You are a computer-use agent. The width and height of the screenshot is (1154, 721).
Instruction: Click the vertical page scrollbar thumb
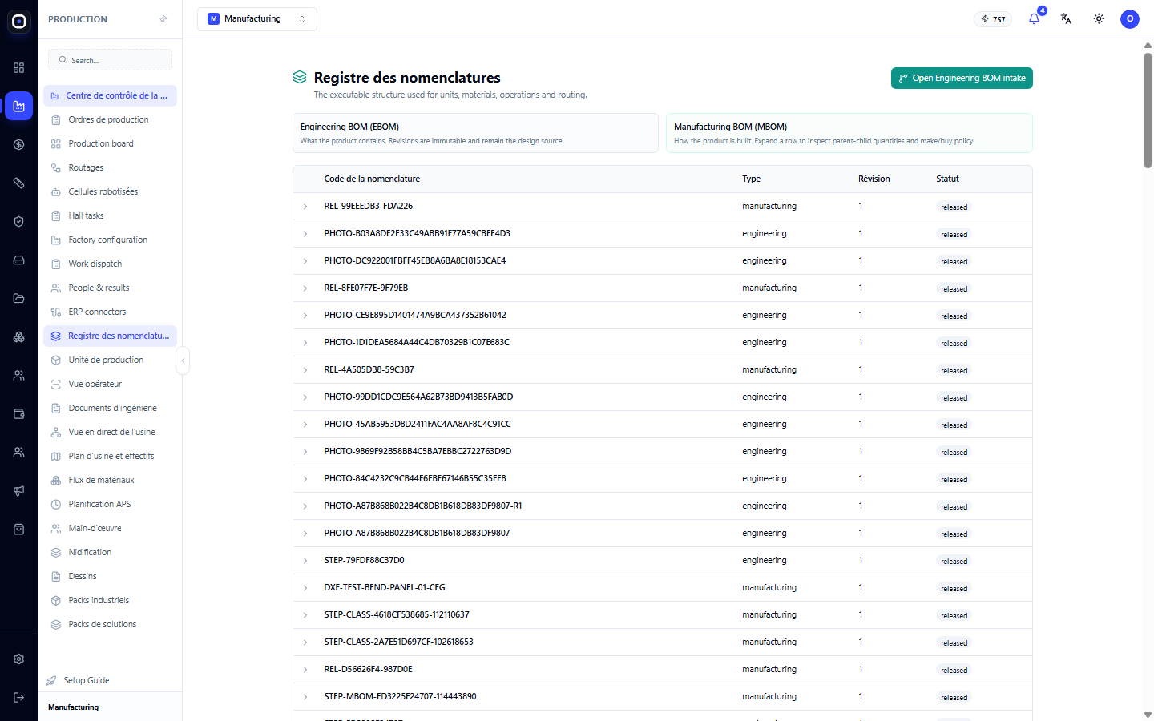(1148, 110)
